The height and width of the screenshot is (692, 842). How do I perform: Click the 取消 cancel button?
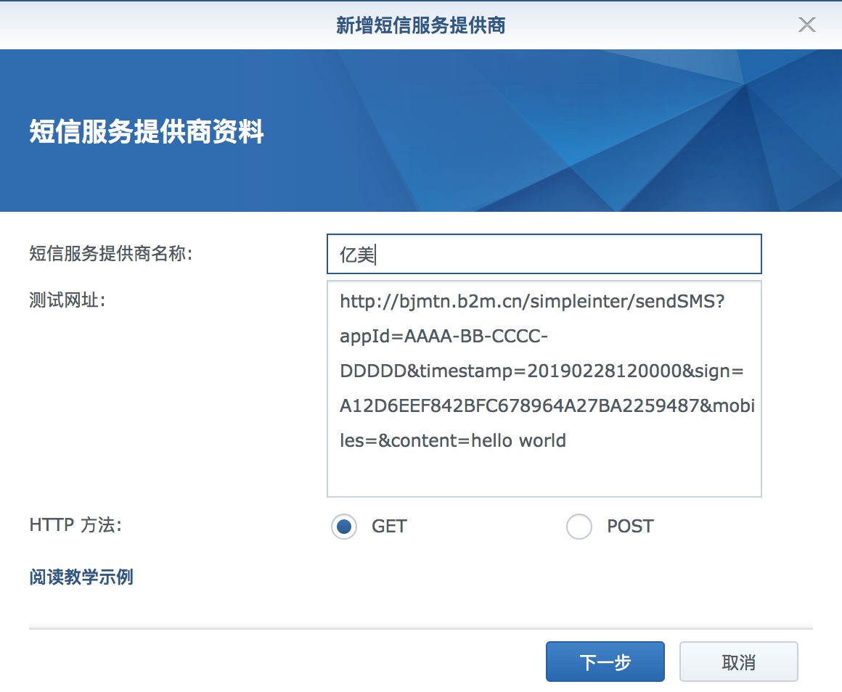pyautogui.click(x=738, y=662)
